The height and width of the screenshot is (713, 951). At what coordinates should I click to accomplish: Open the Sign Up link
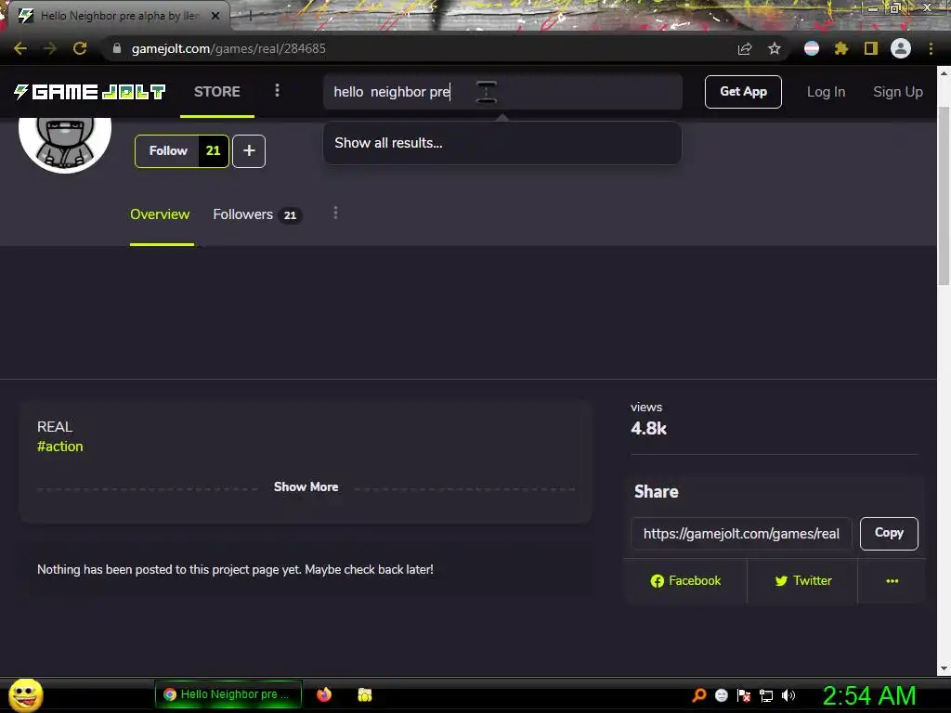(898, 92)
